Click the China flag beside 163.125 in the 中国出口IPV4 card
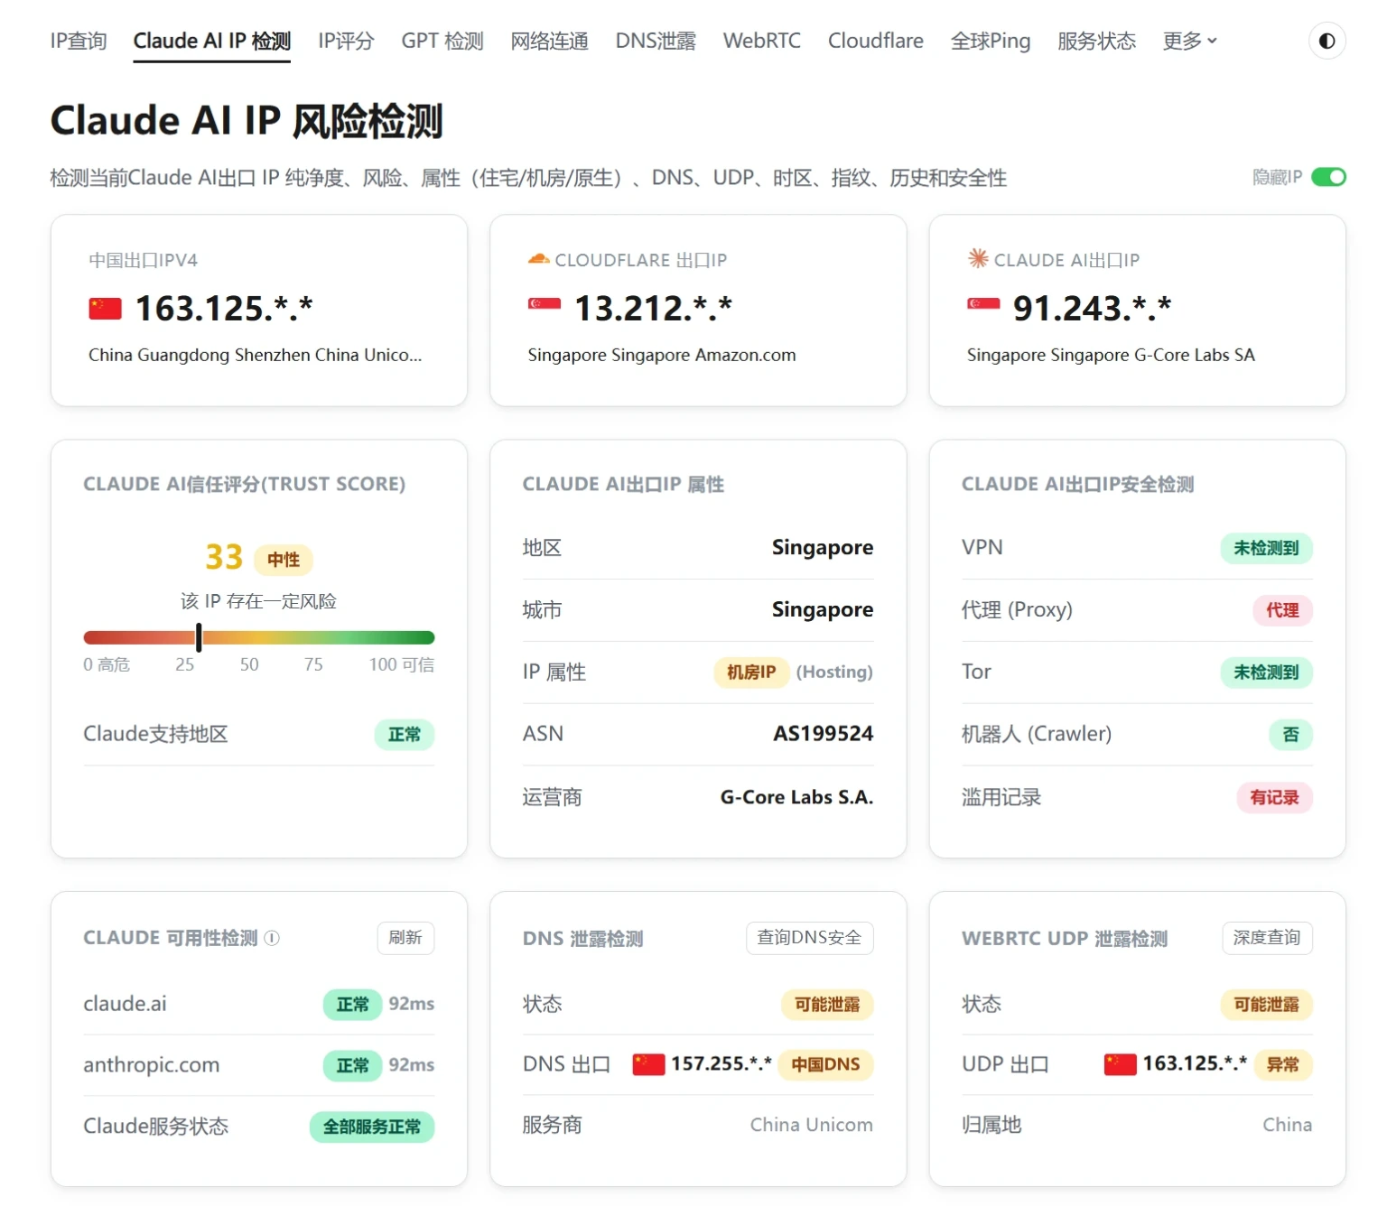 coord(105,309)
